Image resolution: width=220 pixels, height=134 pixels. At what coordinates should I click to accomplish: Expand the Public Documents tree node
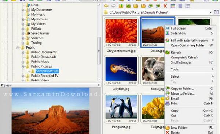tap(23, 53)
